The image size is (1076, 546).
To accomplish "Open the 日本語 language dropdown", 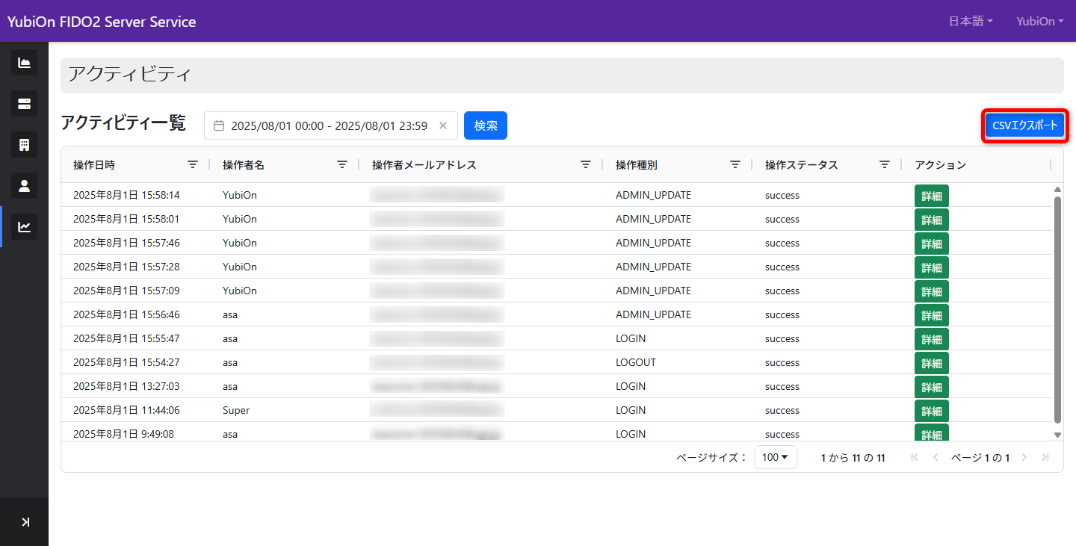I will tap(971, 21).
